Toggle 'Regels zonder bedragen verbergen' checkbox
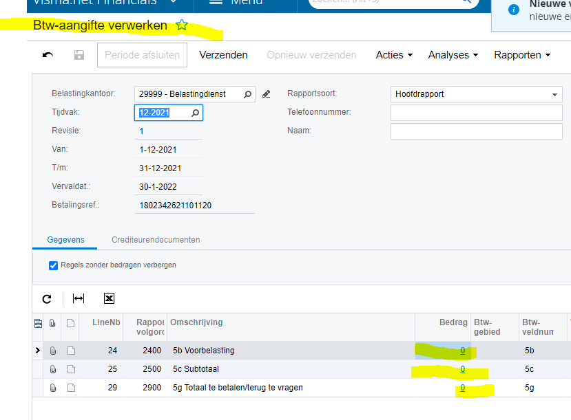 (x=53, y=265)
